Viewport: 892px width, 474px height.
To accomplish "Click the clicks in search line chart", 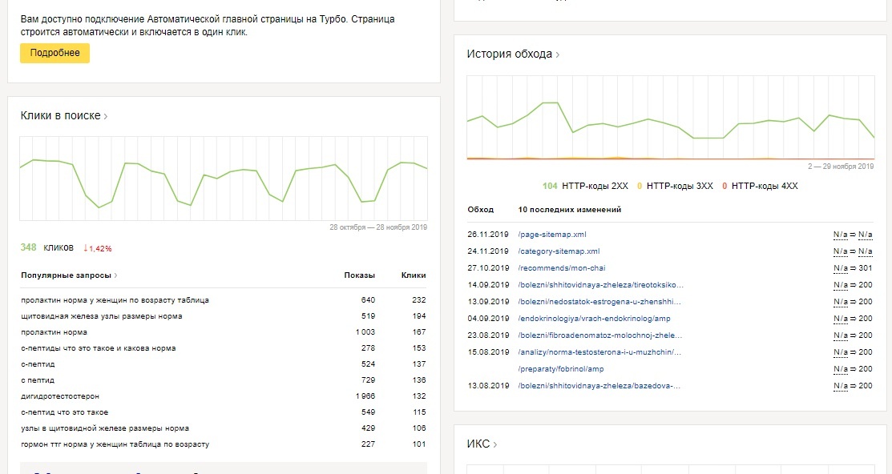I will click(x=224, y=178).
